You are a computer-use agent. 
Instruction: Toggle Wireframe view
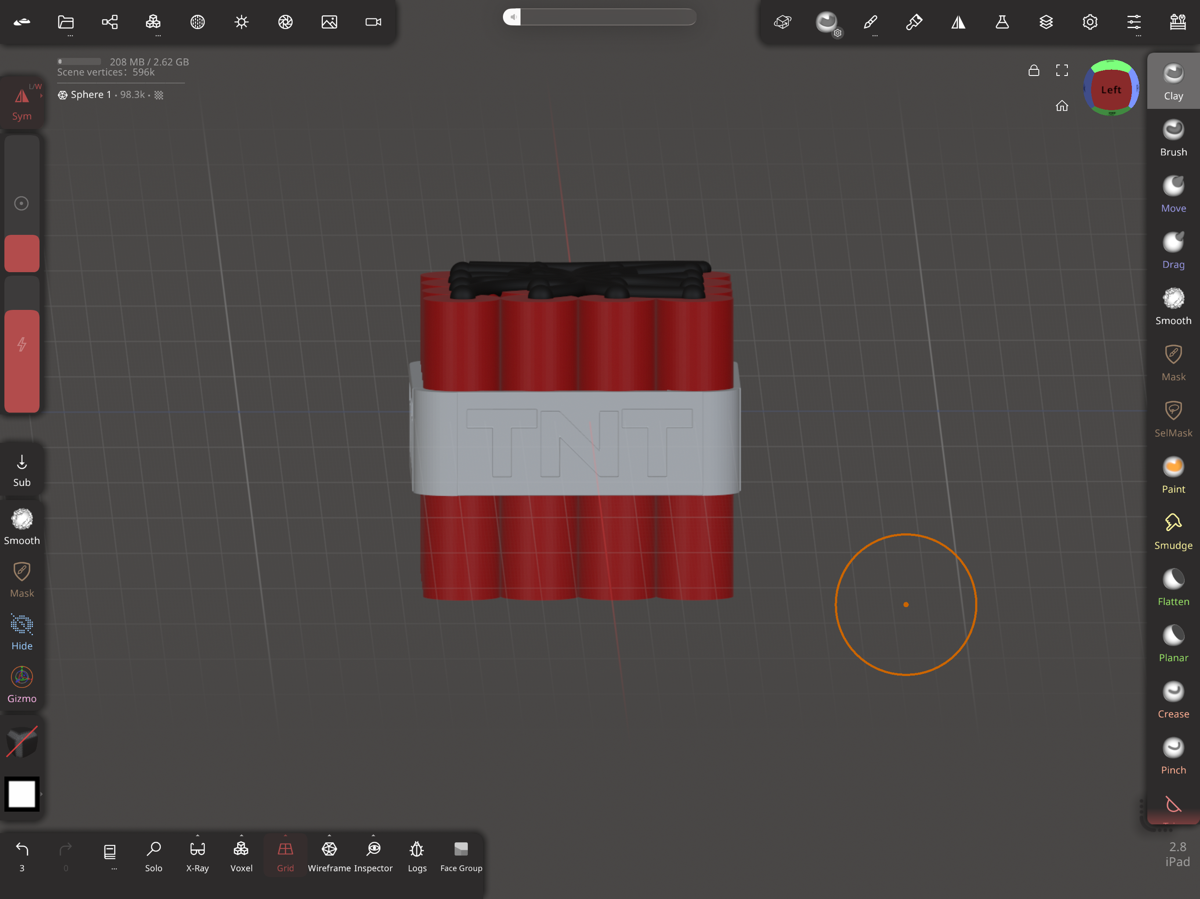[x=329, y=856]
